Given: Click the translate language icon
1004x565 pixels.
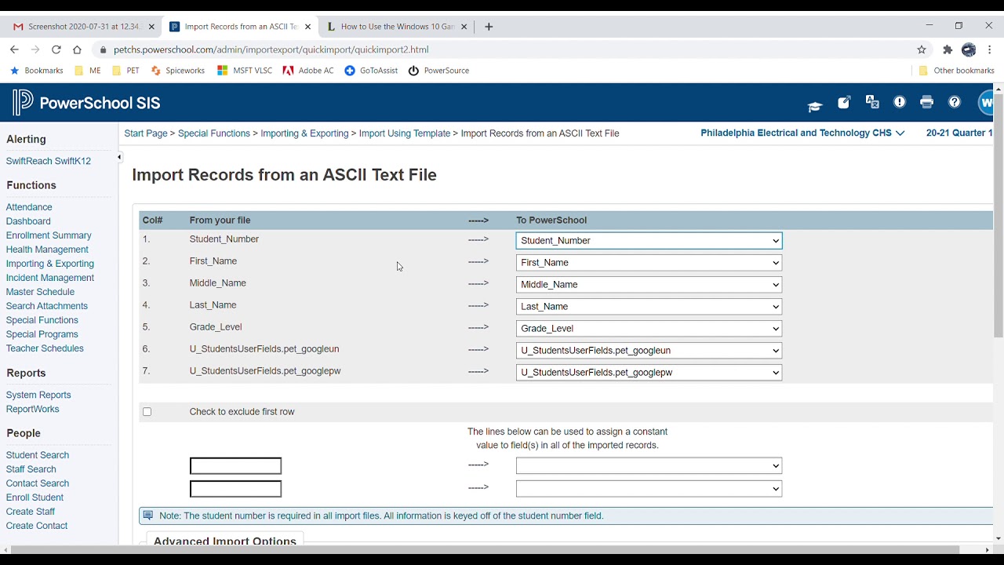Looking at the screenshot, I should (872, 103).
